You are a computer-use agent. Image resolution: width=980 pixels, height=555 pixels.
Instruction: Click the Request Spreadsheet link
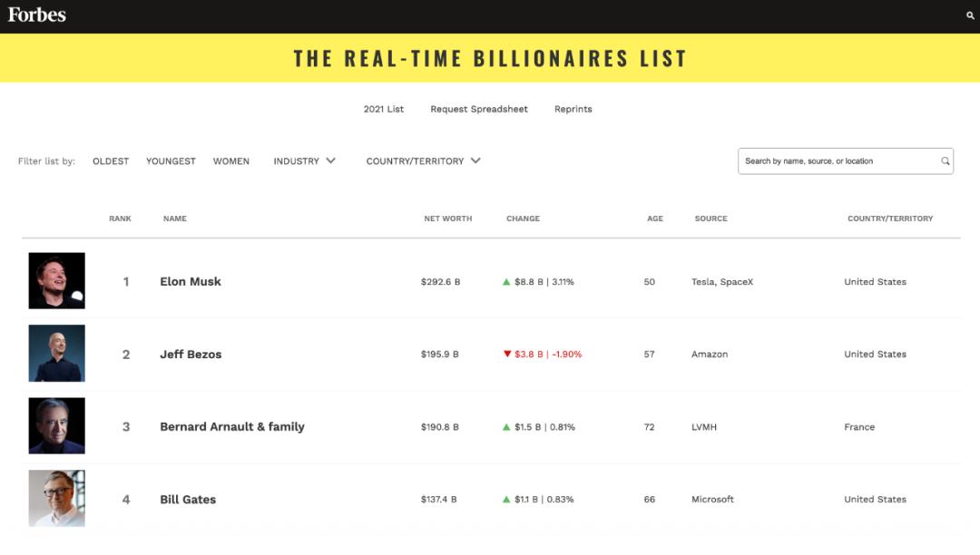pos(479,109)
